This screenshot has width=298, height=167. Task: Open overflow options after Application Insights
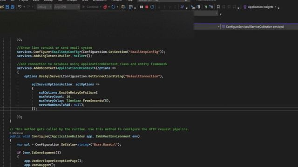pyautogui.click(x=278, y=8)
